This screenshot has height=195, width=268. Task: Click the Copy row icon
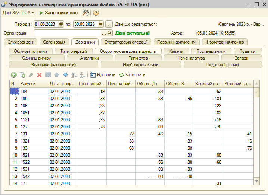[22, 75]
